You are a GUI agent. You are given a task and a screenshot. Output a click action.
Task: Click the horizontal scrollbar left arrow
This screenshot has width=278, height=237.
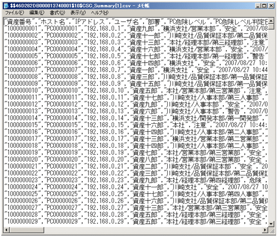[x=7, y=230]
